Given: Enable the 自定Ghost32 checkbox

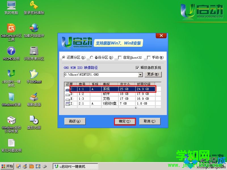Looking at the screenshot, I should (x=120, y=57).
